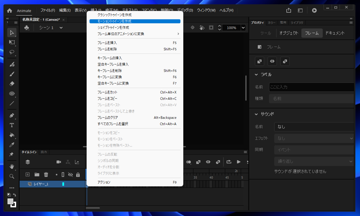Switch to the ライブラリ panel tab

[x=297, y=22]
